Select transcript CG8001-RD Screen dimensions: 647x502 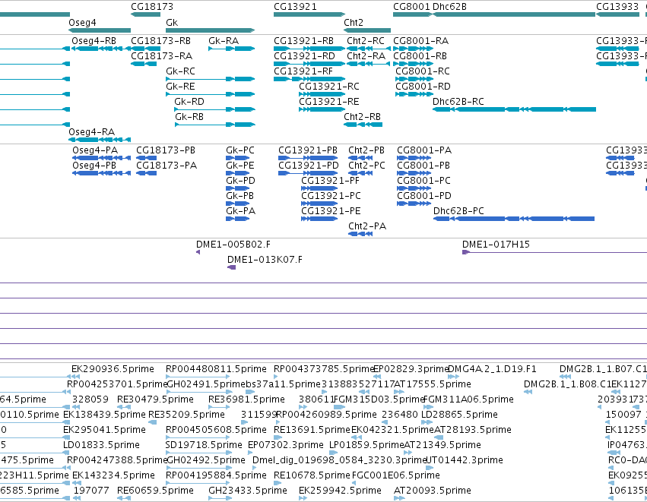(x=414, y=94)
